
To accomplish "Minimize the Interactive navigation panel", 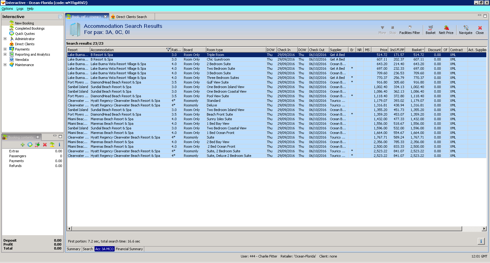I will [60, 17].
